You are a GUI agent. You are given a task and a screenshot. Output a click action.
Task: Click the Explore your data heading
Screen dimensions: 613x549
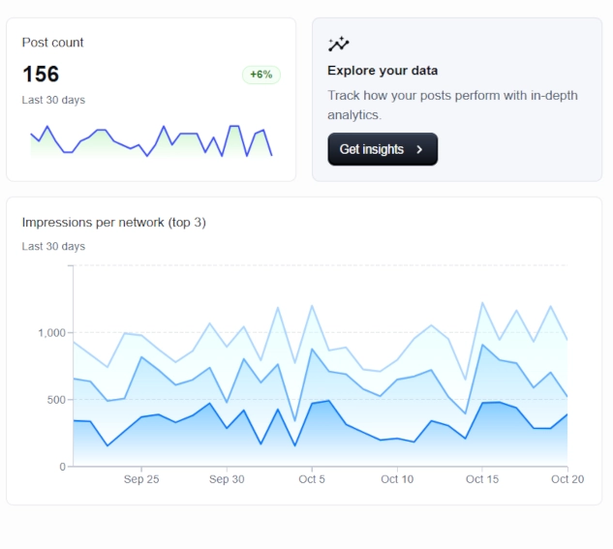(383, 71)
